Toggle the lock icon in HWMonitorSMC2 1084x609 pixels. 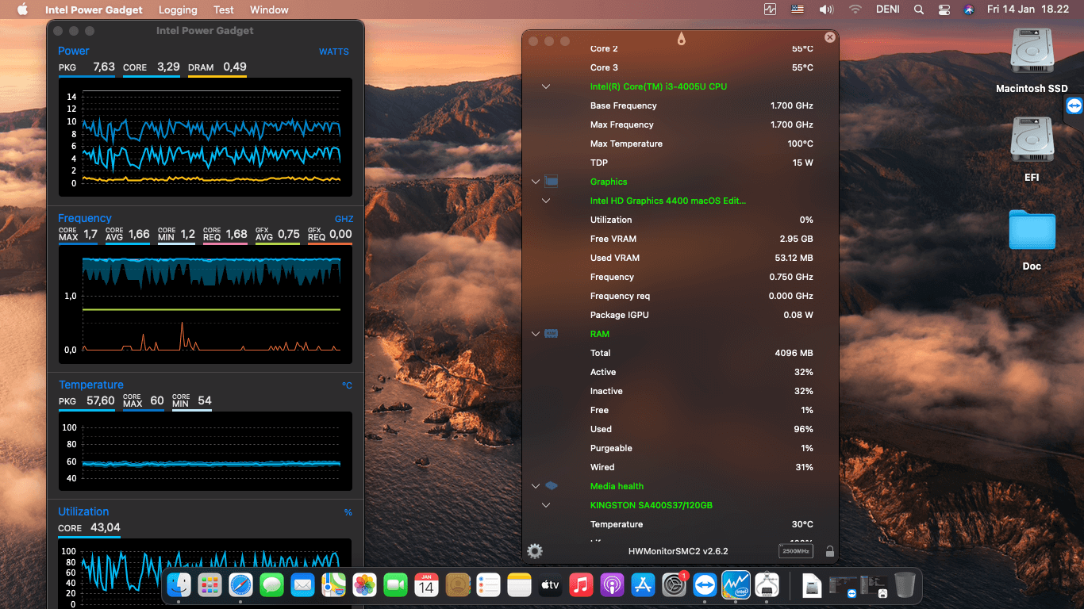[829, 551]
